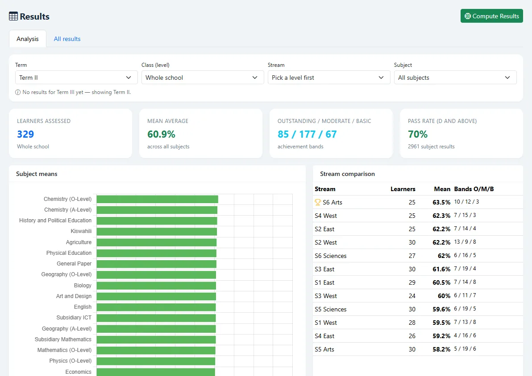This screenshot has width=532, height=376.
Task: Click the Kiswahili bar in Subject means
Action: [x=157, y=231]
